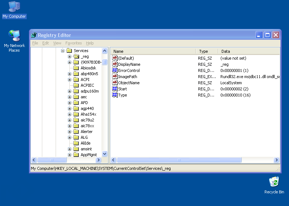This screenshot has width=289, height=206.
Task: Select the 'Rundll32.exe msjdbc11.dll' data cell
Action: [x=250, y=77]
